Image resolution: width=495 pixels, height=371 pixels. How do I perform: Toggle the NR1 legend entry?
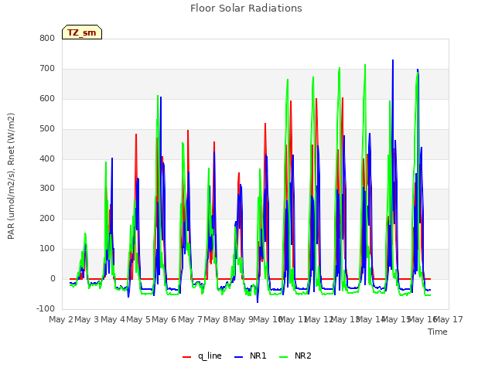click(x=251, y=356)
